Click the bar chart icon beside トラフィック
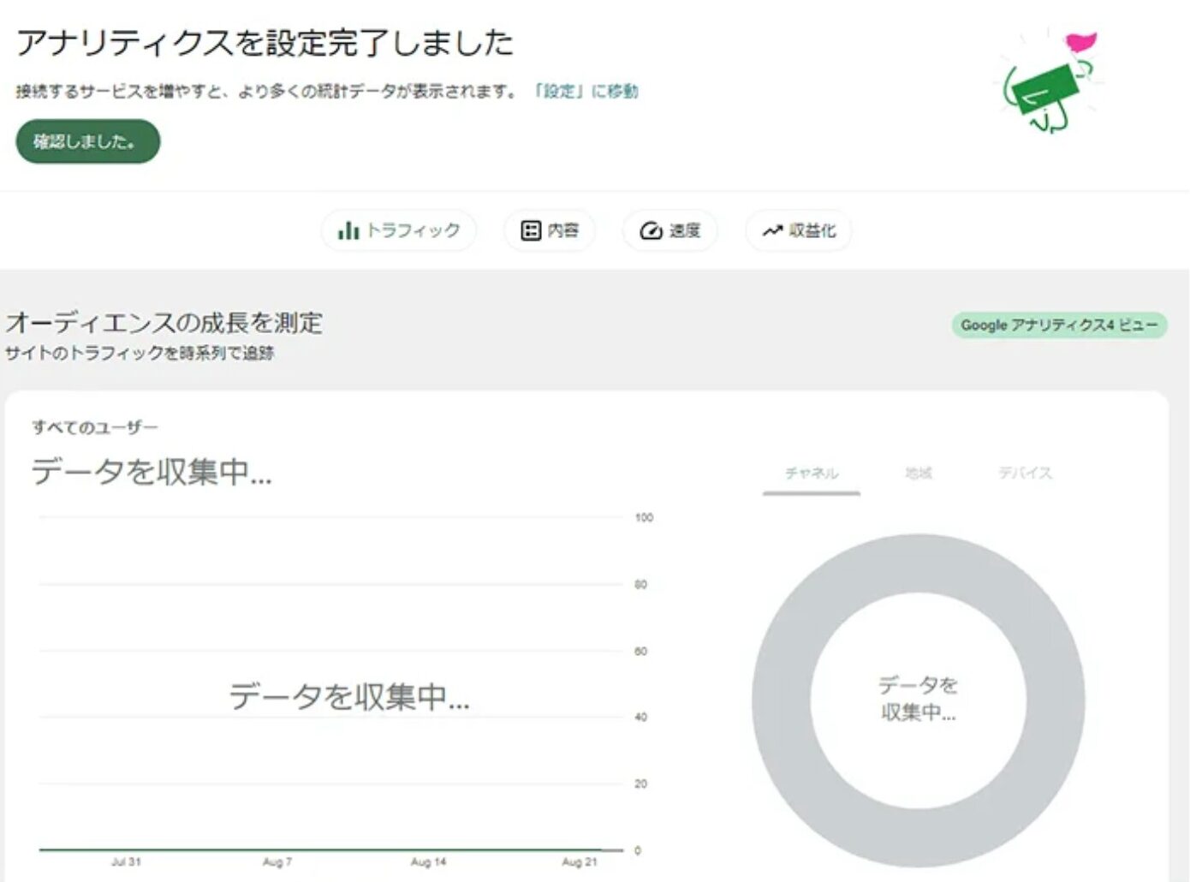 tap(348, 230)
